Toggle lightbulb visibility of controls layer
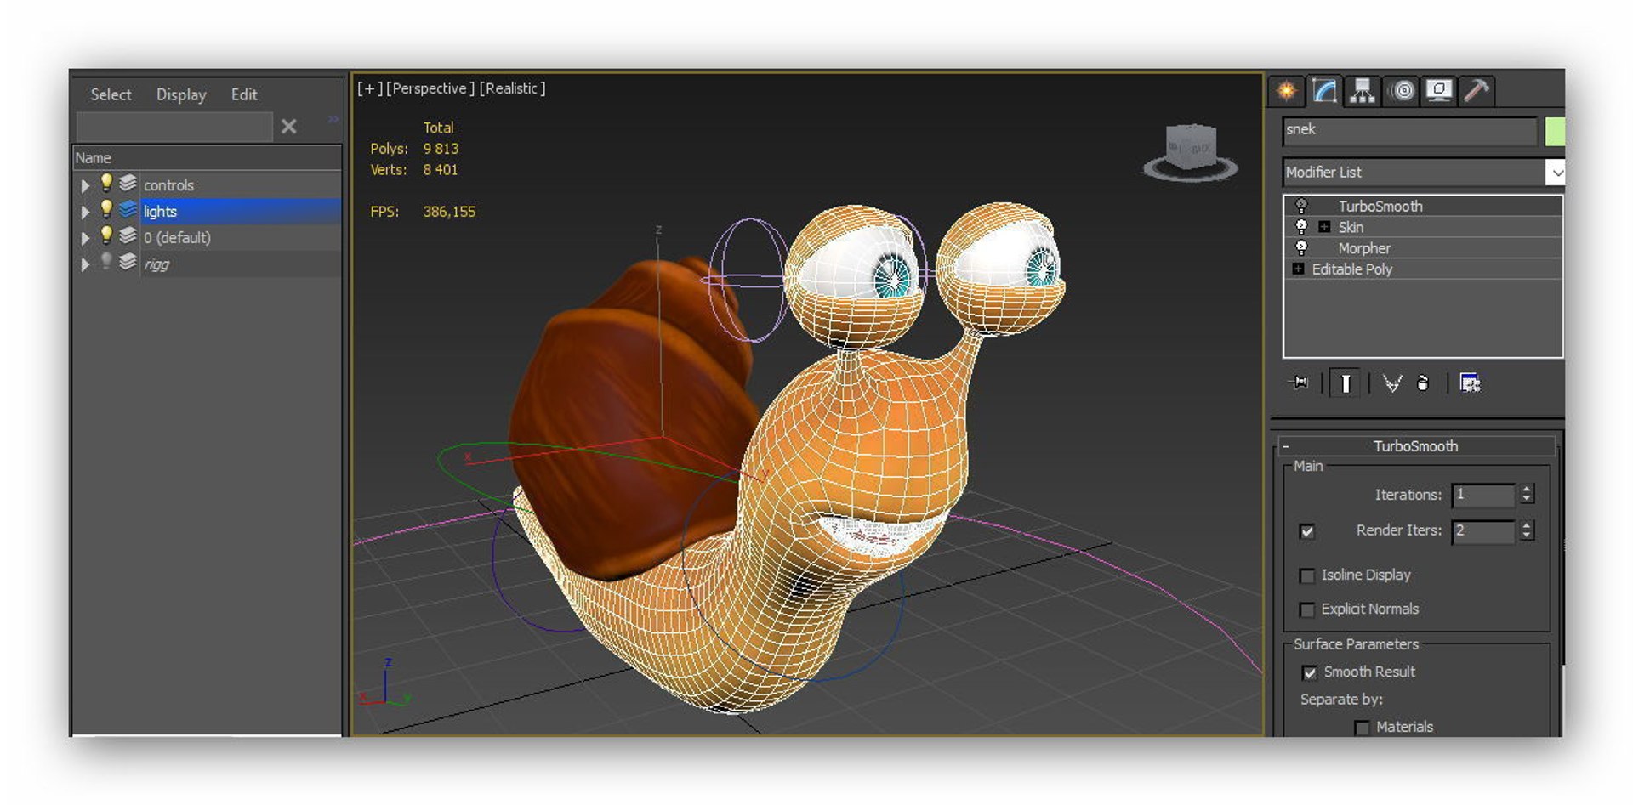The height and width of the screenshot is (805, 1633). click(106, 183)
